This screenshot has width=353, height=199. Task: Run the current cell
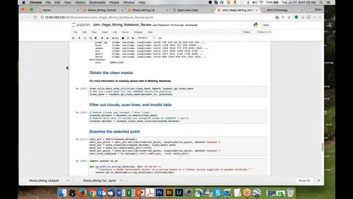point(115,38)
